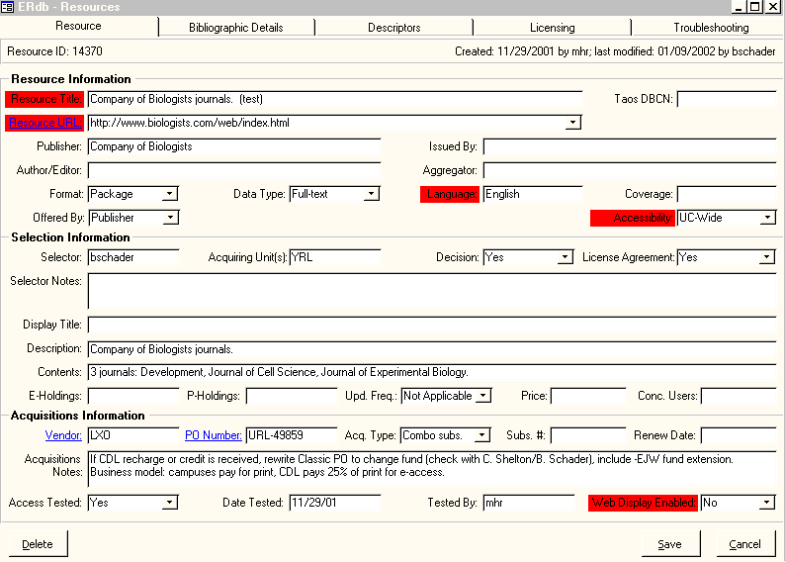Image resolution: width=785 pixels, height=562 pixels.
Task: Expand the Resource URL dropdown
Action: pos(572,123)
